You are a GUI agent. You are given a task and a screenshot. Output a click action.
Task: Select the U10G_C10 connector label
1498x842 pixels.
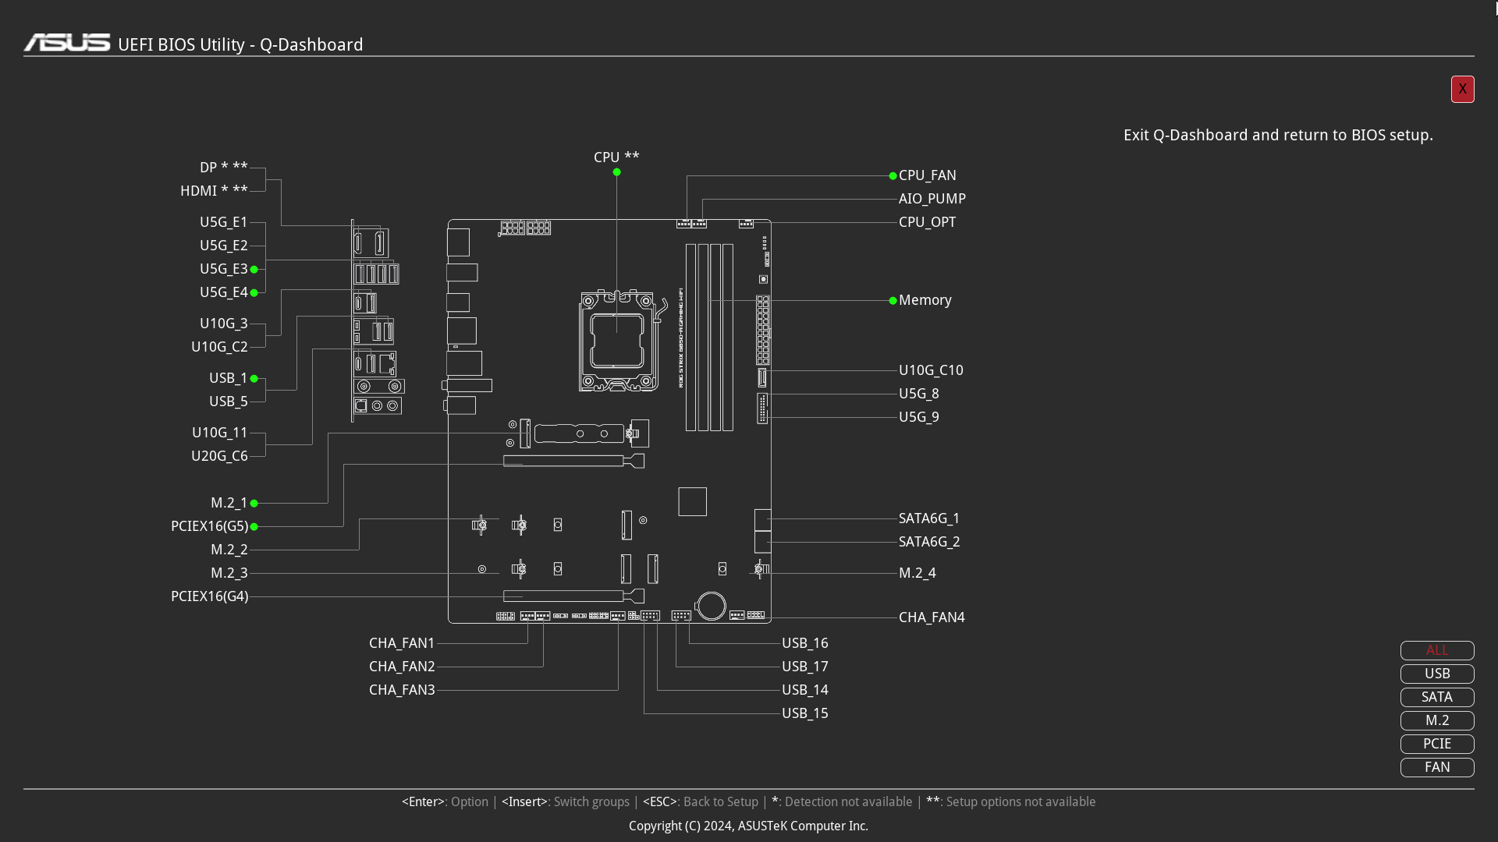931,370
